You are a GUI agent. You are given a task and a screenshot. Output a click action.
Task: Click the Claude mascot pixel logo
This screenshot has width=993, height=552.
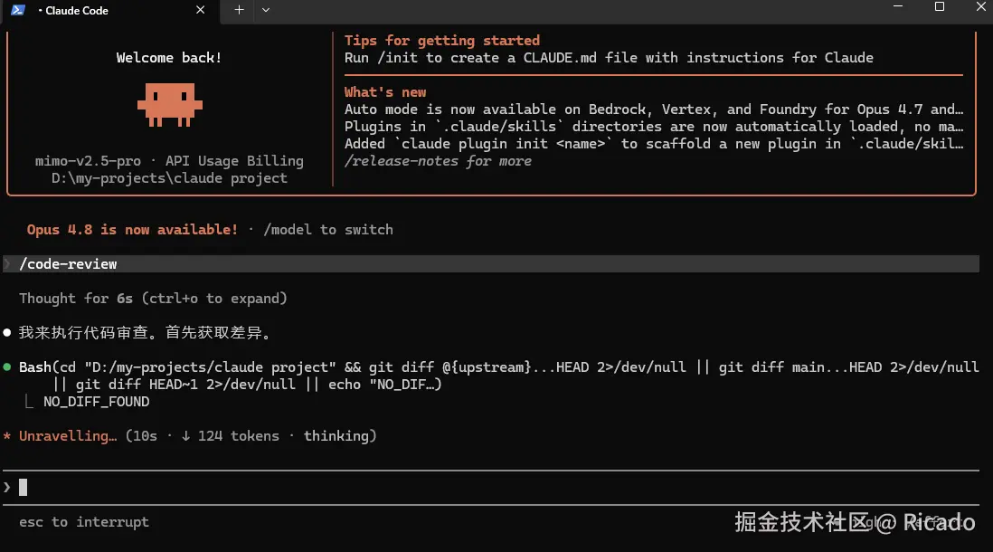point(170,105)
